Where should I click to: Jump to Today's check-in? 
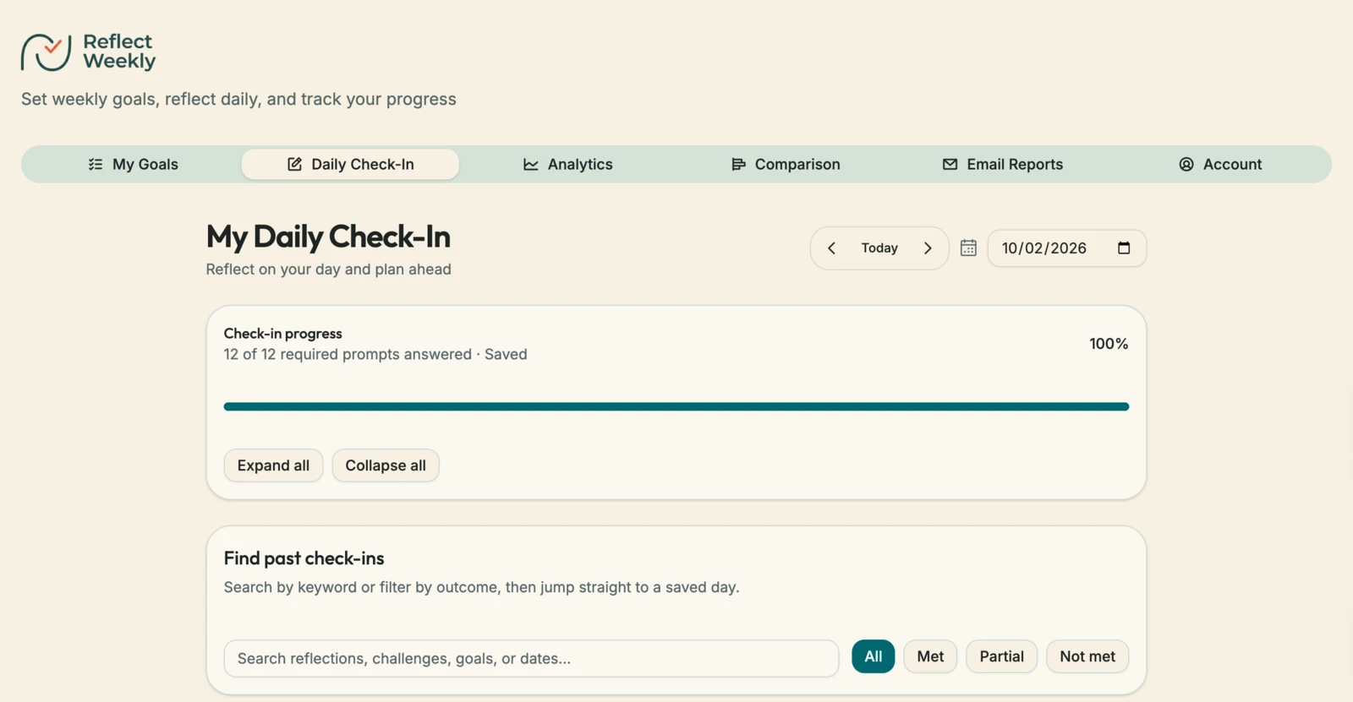point(879,248)
